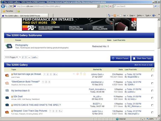
Task: Open the S2k Duet thread link
Action: point(18,97)
